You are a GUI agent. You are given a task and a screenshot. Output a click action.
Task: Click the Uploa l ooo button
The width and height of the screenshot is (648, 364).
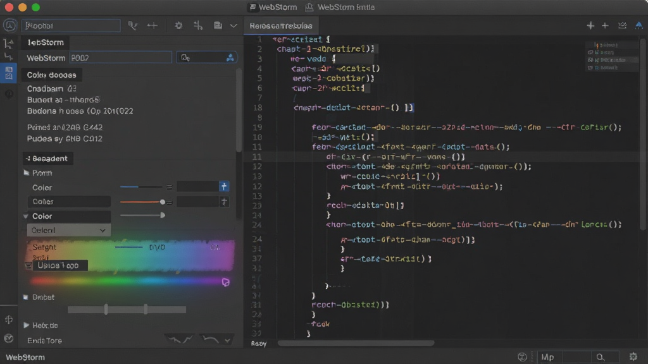pyautogui.click(x=60, y=265)
